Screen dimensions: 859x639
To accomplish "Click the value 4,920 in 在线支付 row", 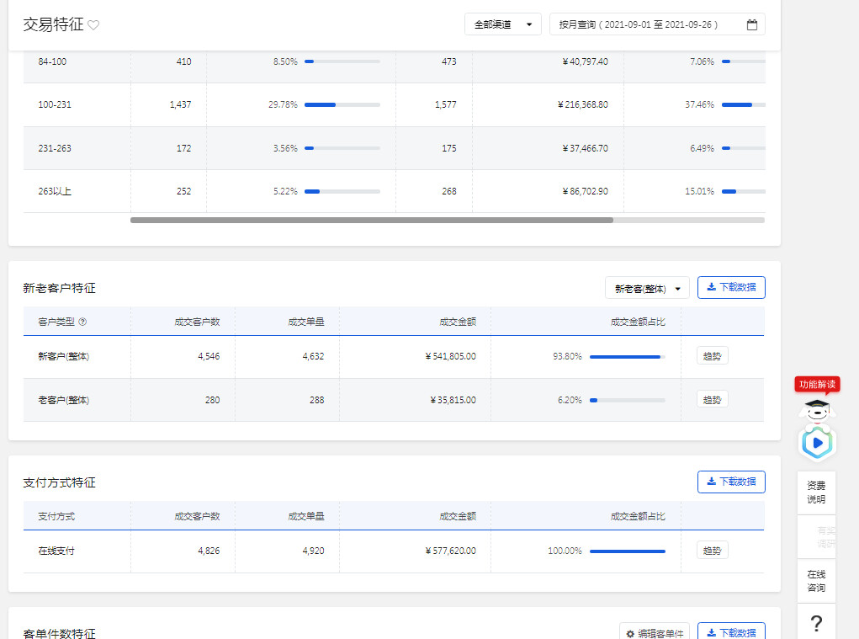I will pyautogui.click(x=313, y=551).
